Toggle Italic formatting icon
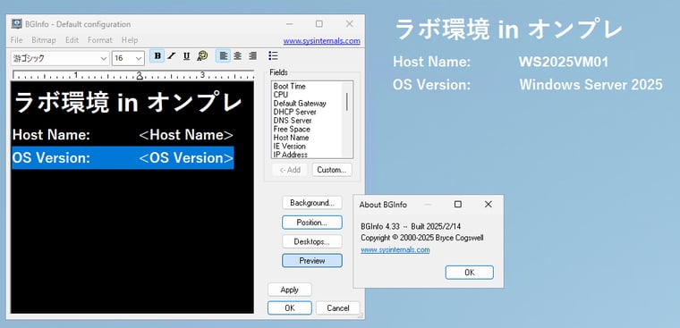680x328 pixels. (x=172, y=56)
